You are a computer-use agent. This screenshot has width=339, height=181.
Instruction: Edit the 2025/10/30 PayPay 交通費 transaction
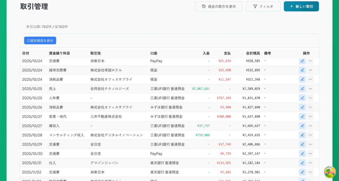click(302, 154)
